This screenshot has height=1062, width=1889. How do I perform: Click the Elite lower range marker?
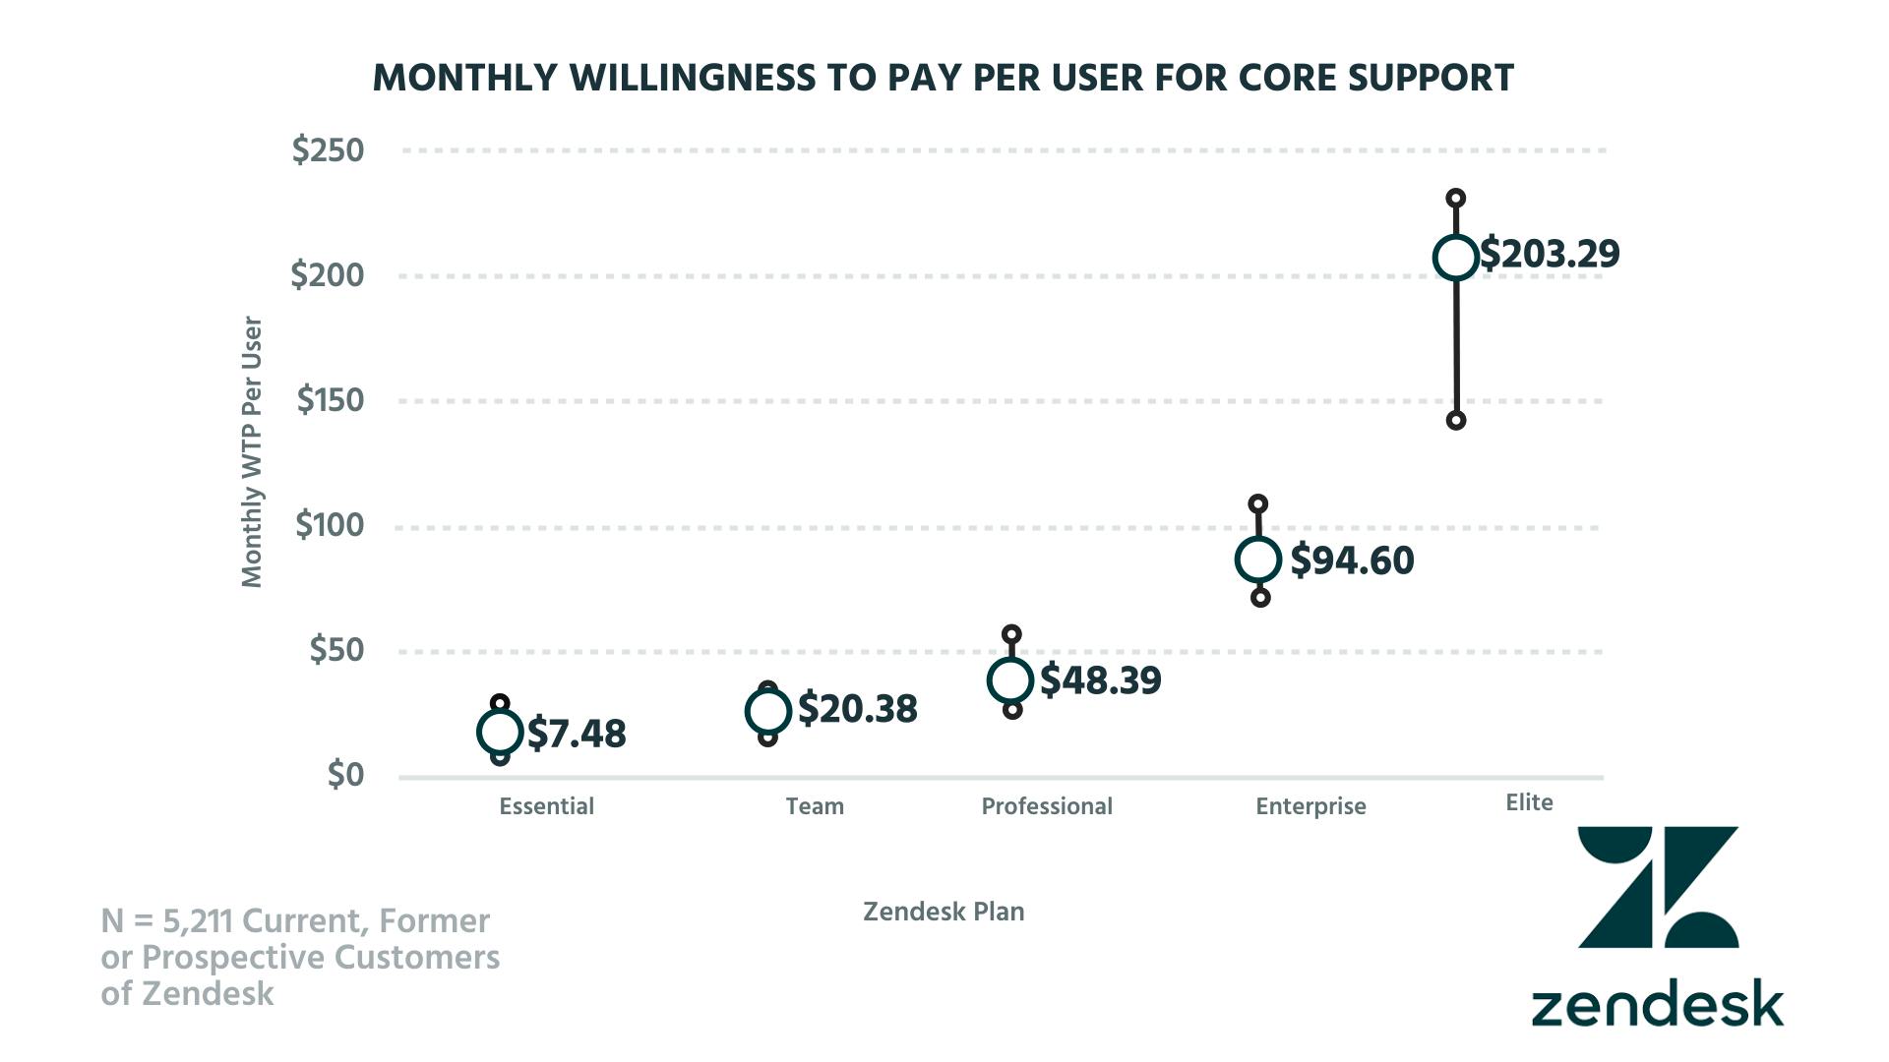[x=1456, y=421]
